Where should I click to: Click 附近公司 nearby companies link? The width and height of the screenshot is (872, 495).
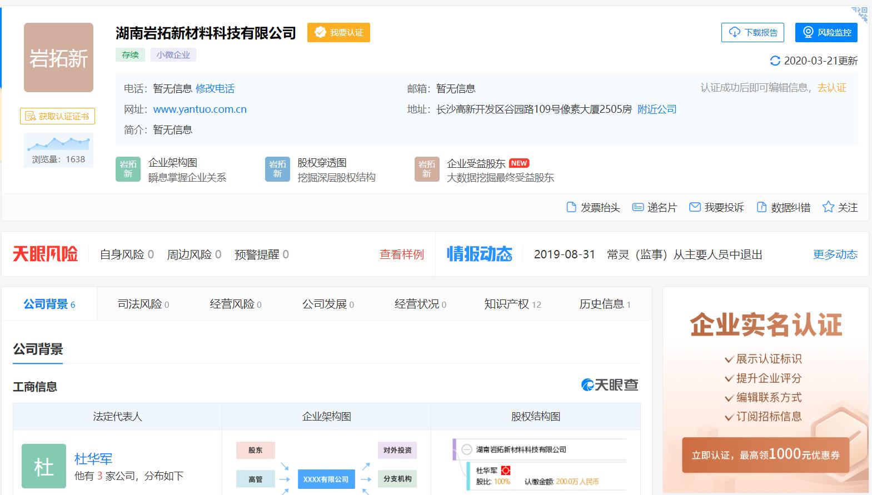click(x=657, y=109)
